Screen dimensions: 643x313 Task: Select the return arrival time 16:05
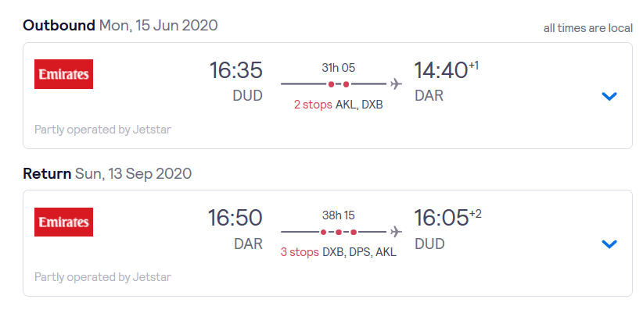coord(440,219)
